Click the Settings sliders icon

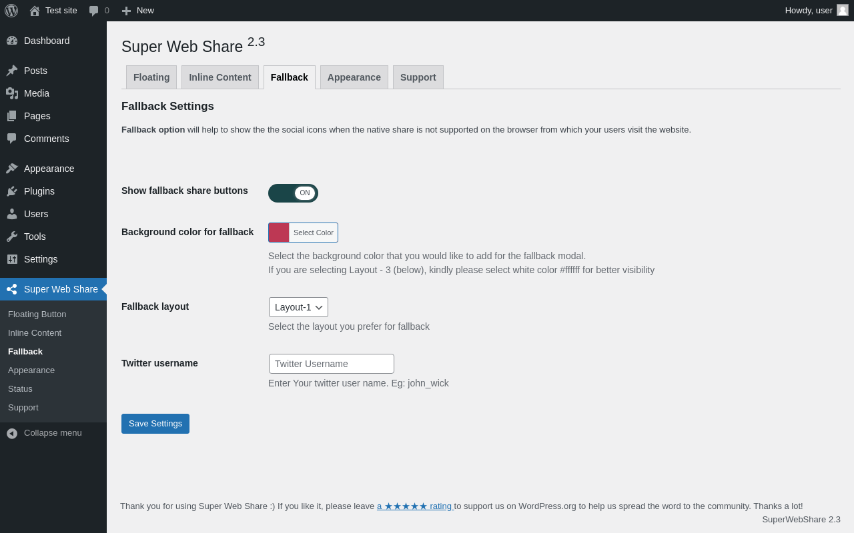(x=12, y=259)
